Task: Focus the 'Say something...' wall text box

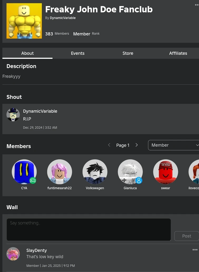Action: coord(89,230)
